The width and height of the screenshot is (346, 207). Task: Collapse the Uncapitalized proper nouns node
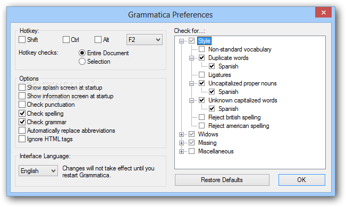coord(191,83)
